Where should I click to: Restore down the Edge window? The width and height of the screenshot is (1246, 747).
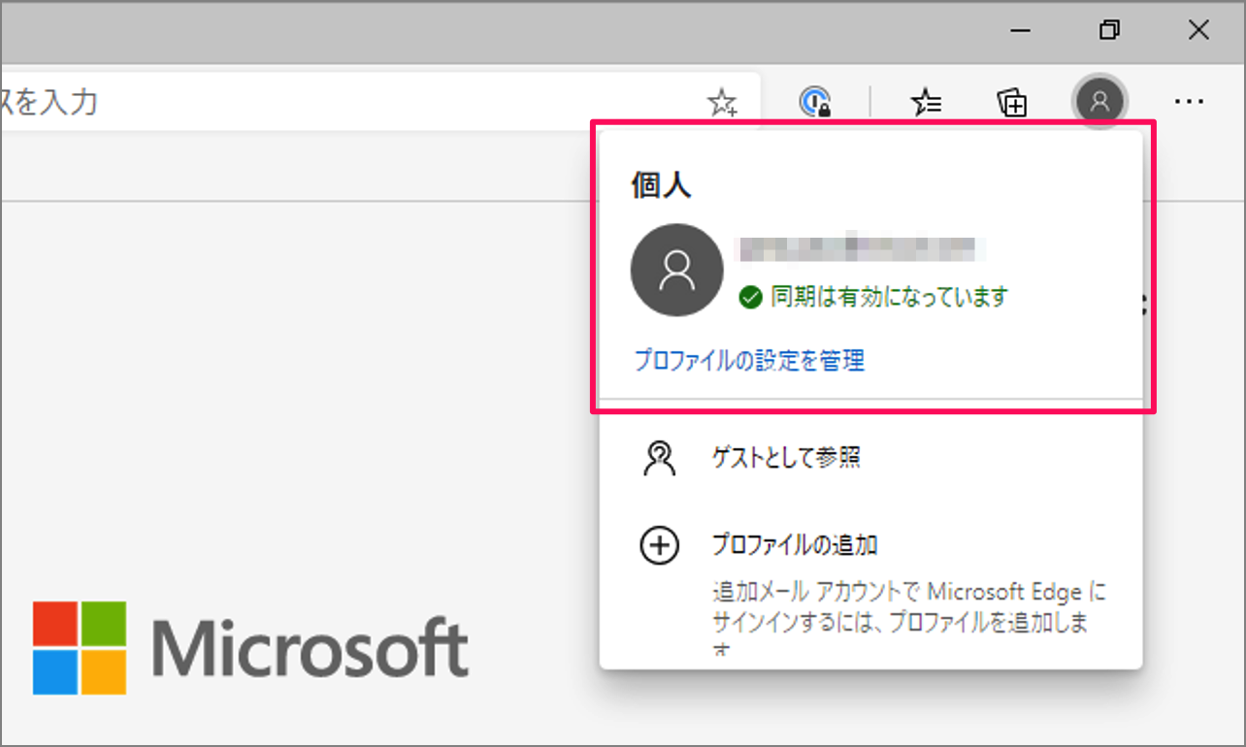(x=1109, y=31)
